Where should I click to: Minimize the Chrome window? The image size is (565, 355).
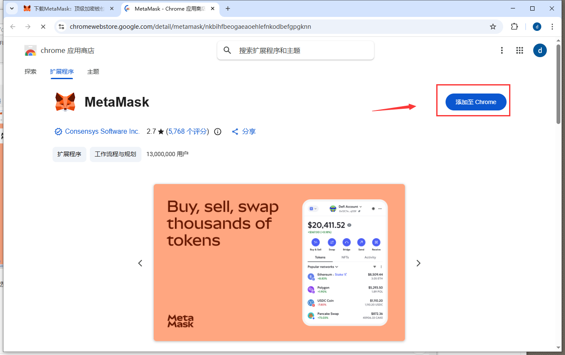[x=513, y=8]
